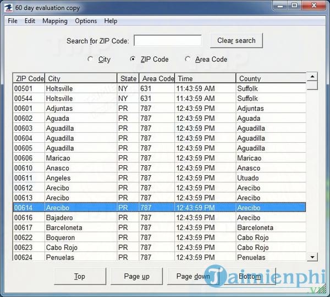The width and height of the screenshot is (330, 297).
Task: Select the ZIP Code radio button
Action: tap(133, 59)
